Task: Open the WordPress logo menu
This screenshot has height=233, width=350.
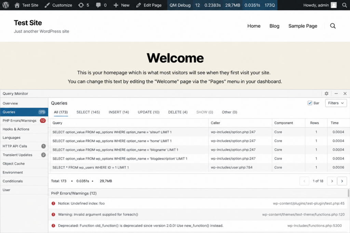Action: (x=6, y=5)
